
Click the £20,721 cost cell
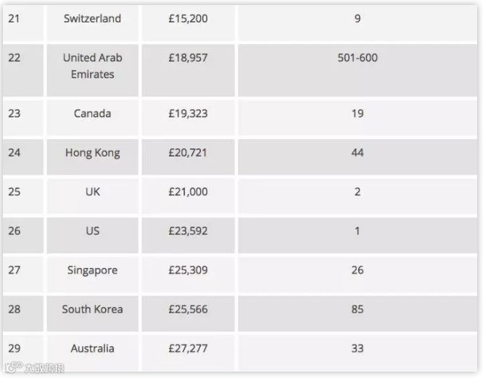pyautogui.click(x=188, y=157)
